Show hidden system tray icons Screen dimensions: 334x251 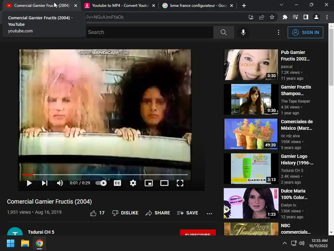point(284,243)
